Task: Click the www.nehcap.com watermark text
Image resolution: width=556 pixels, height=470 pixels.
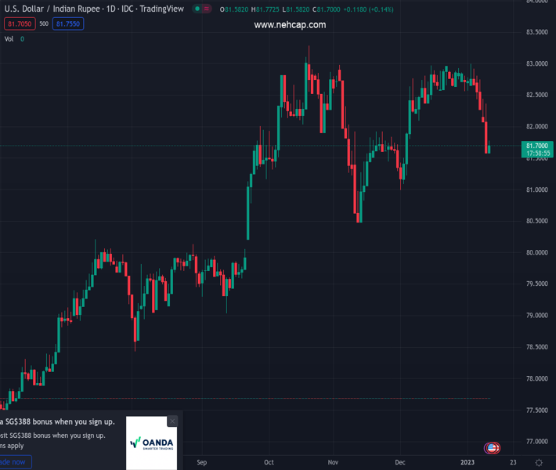Action: pyautogui.click(x=290, y=25)
